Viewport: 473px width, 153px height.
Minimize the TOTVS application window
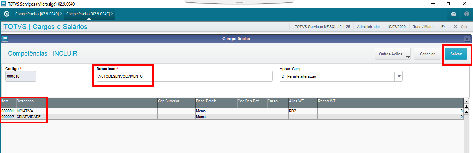click(x=433, y=4)
